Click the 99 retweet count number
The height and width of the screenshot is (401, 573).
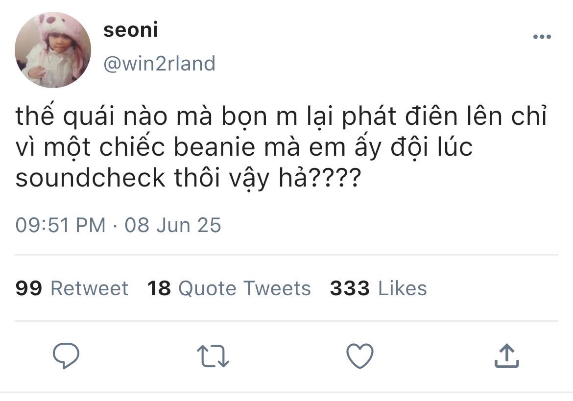pos(29,288)
